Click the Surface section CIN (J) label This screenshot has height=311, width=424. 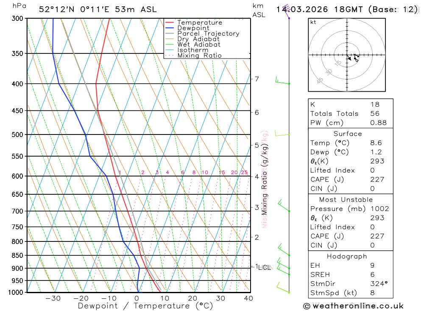pyautogui.click(x=324, y=189)
